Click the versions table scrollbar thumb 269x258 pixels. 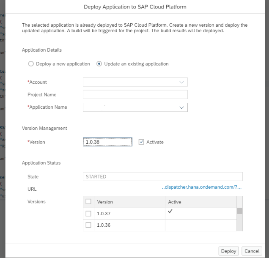(239, 211)
